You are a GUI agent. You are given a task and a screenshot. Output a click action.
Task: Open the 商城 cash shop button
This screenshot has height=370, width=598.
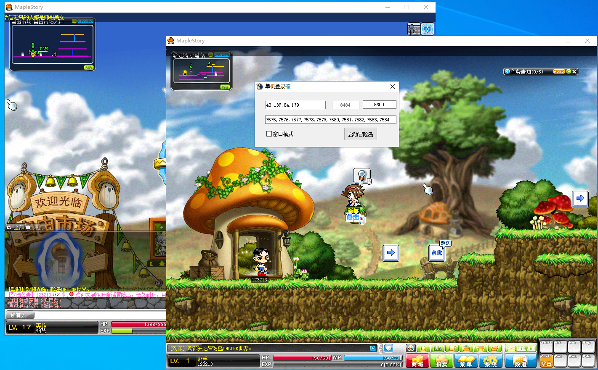pyautogui.click(x=417, y=361)
